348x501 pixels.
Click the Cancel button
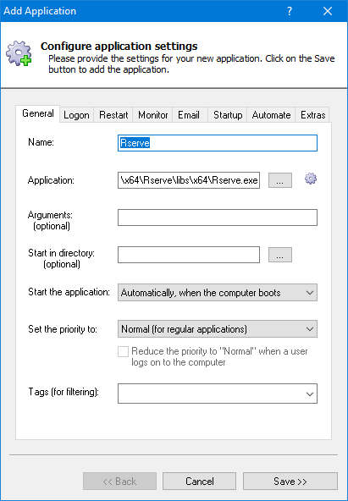(200, 482)
